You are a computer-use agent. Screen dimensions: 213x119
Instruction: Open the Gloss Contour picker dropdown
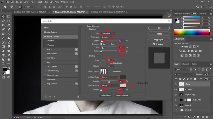click(x=107, y=71)
